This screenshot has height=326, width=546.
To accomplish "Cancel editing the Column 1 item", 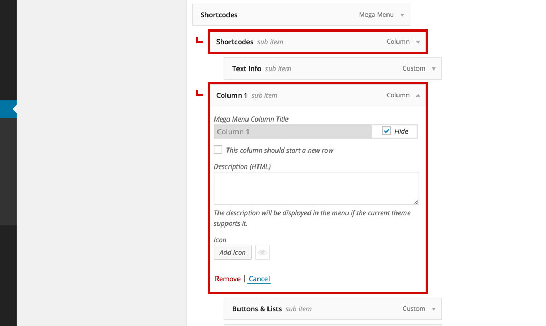I will click(x=259, y=279).
